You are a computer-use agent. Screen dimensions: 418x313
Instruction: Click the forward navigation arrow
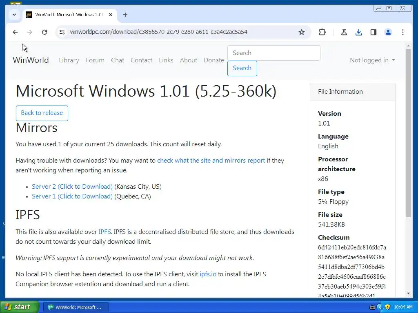tap(29, 32)
